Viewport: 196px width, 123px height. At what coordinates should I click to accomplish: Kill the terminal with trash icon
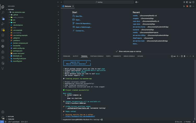[185, 56]
